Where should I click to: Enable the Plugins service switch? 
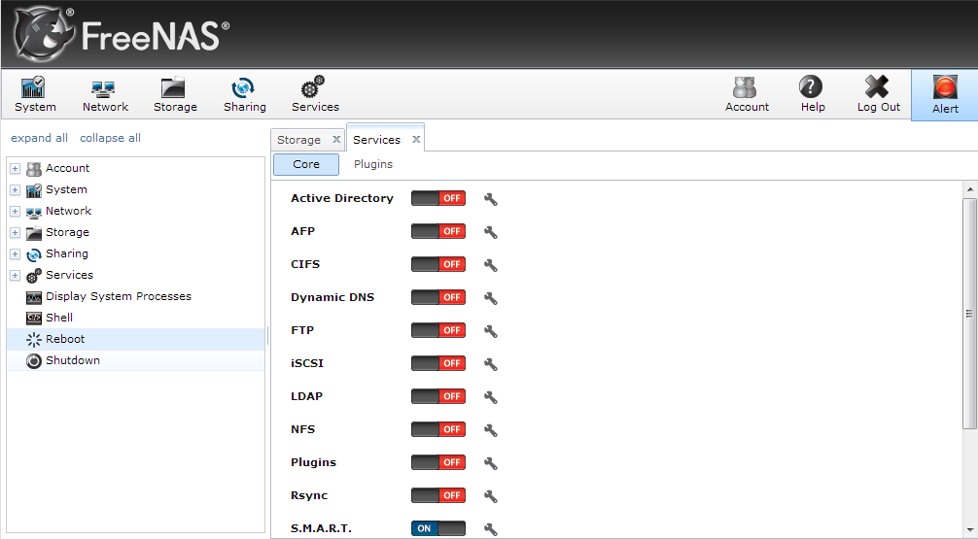tap(438, 462)
